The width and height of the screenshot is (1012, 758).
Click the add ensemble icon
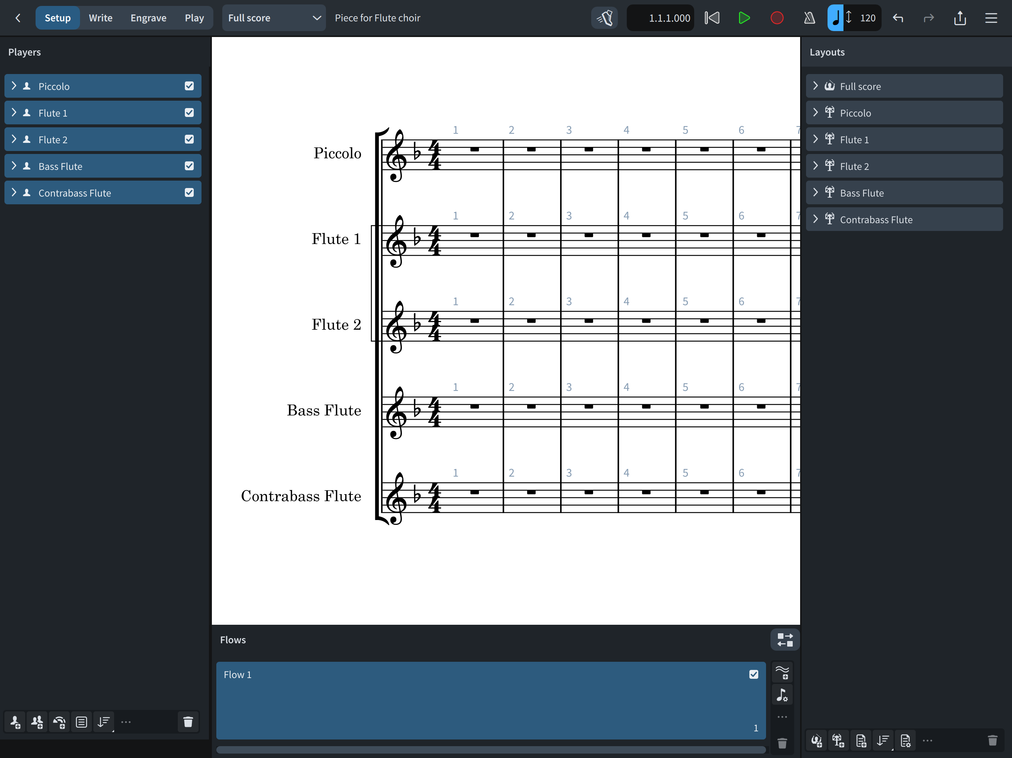[60, 722]
